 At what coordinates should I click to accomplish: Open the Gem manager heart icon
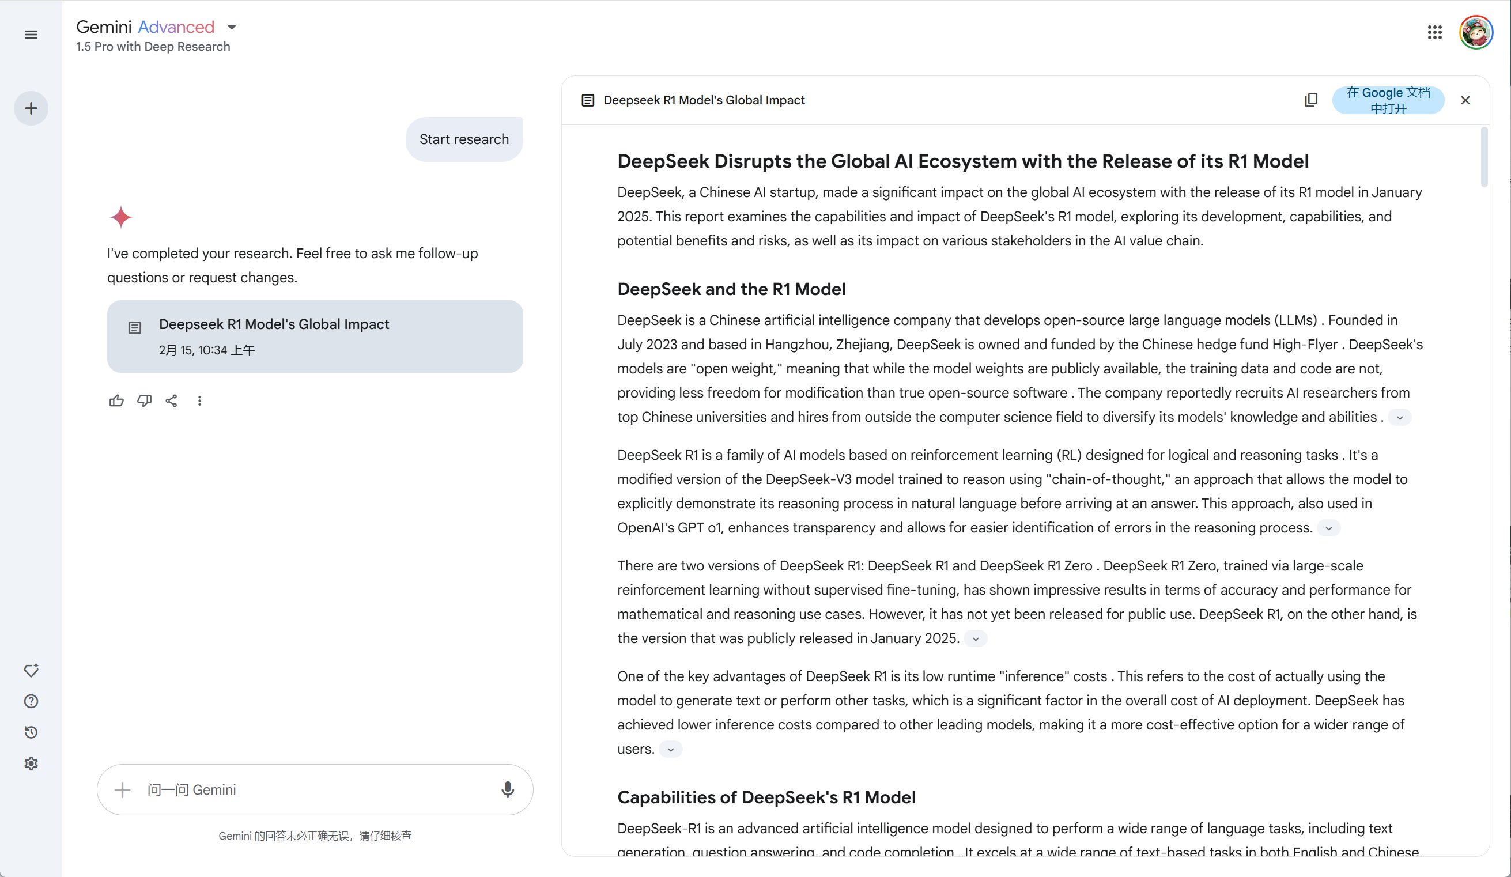[x=31, y=670]
